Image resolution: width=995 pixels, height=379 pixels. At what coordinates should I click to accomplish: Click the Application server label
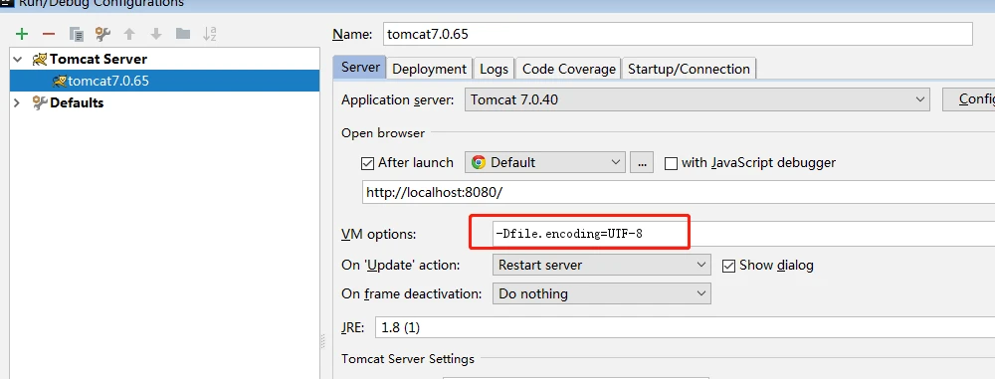[x=398, y=99]
